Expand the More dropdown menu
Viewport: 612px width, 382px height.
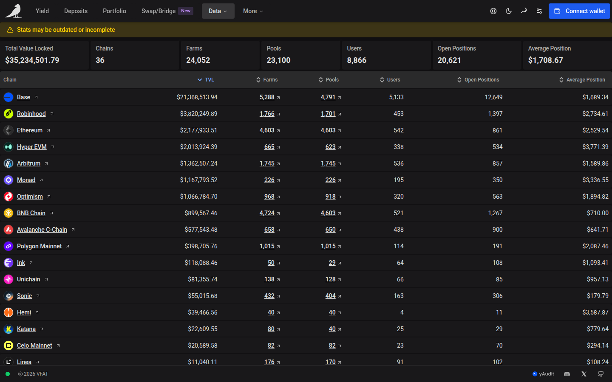pyautogui.click(x=253, y=11)
